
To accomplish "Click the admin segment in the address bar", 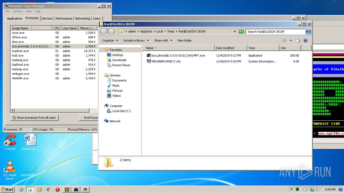I will (x=132, y=32).
